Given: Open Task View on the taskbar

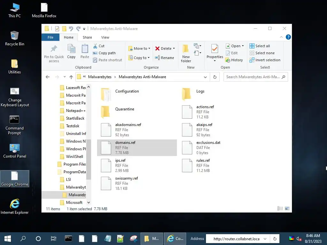Looking at the screenshot, I should point(54,239).
